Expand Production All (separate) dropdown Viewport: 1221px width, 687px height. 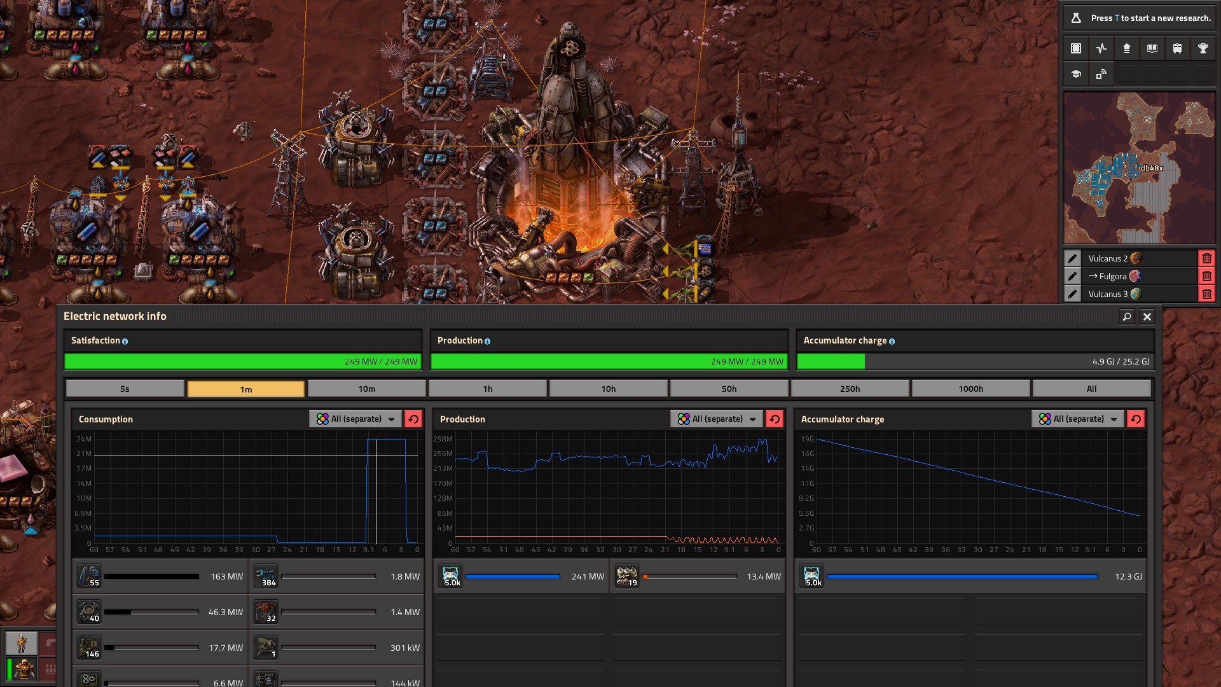click(717, 419)
